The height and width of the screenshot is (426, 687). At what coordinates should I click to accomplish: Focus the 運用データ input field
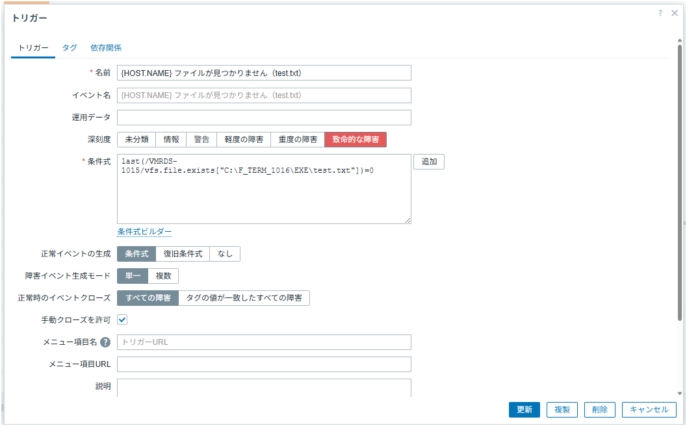coord(264,118)
